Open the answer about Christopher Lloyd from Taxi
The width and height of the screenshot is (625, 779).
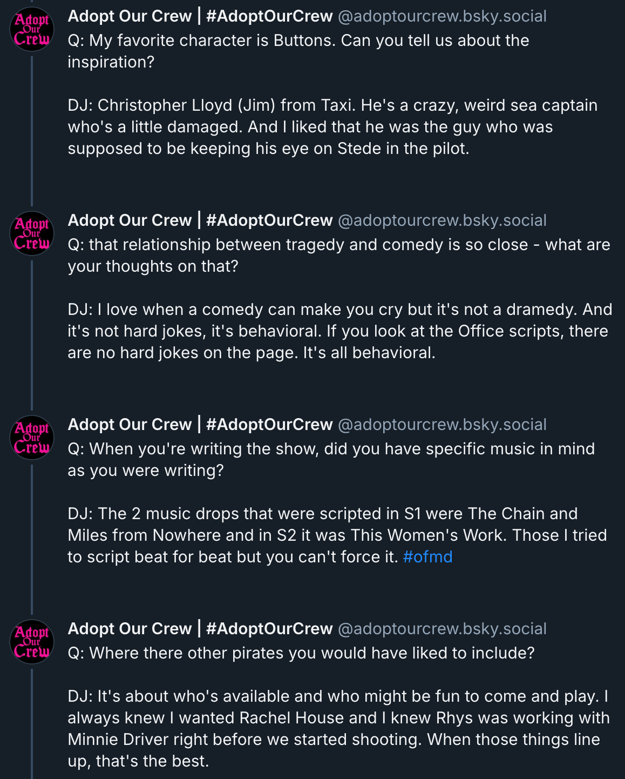coord(332,127)
